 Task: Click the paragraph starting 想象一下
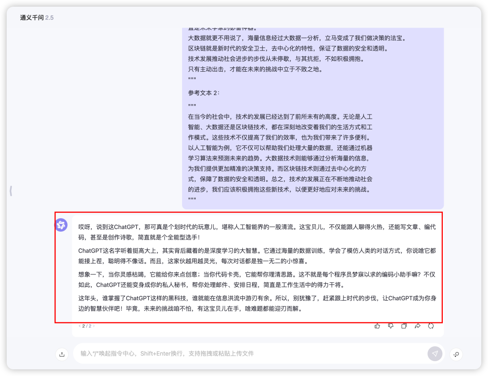tap(257, 280)
